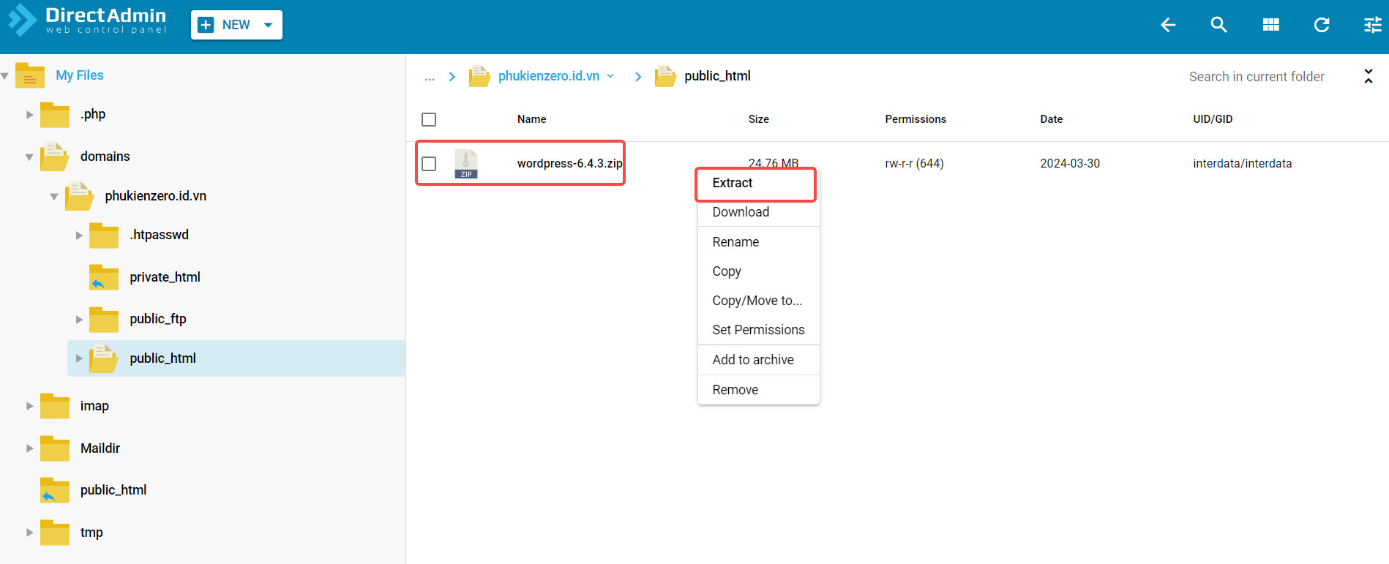Expand the .htpasswd folder arrow

(79, 236)
